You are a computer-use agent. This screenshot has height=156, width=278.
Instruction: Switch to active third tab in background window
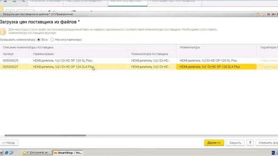point(127,3)
